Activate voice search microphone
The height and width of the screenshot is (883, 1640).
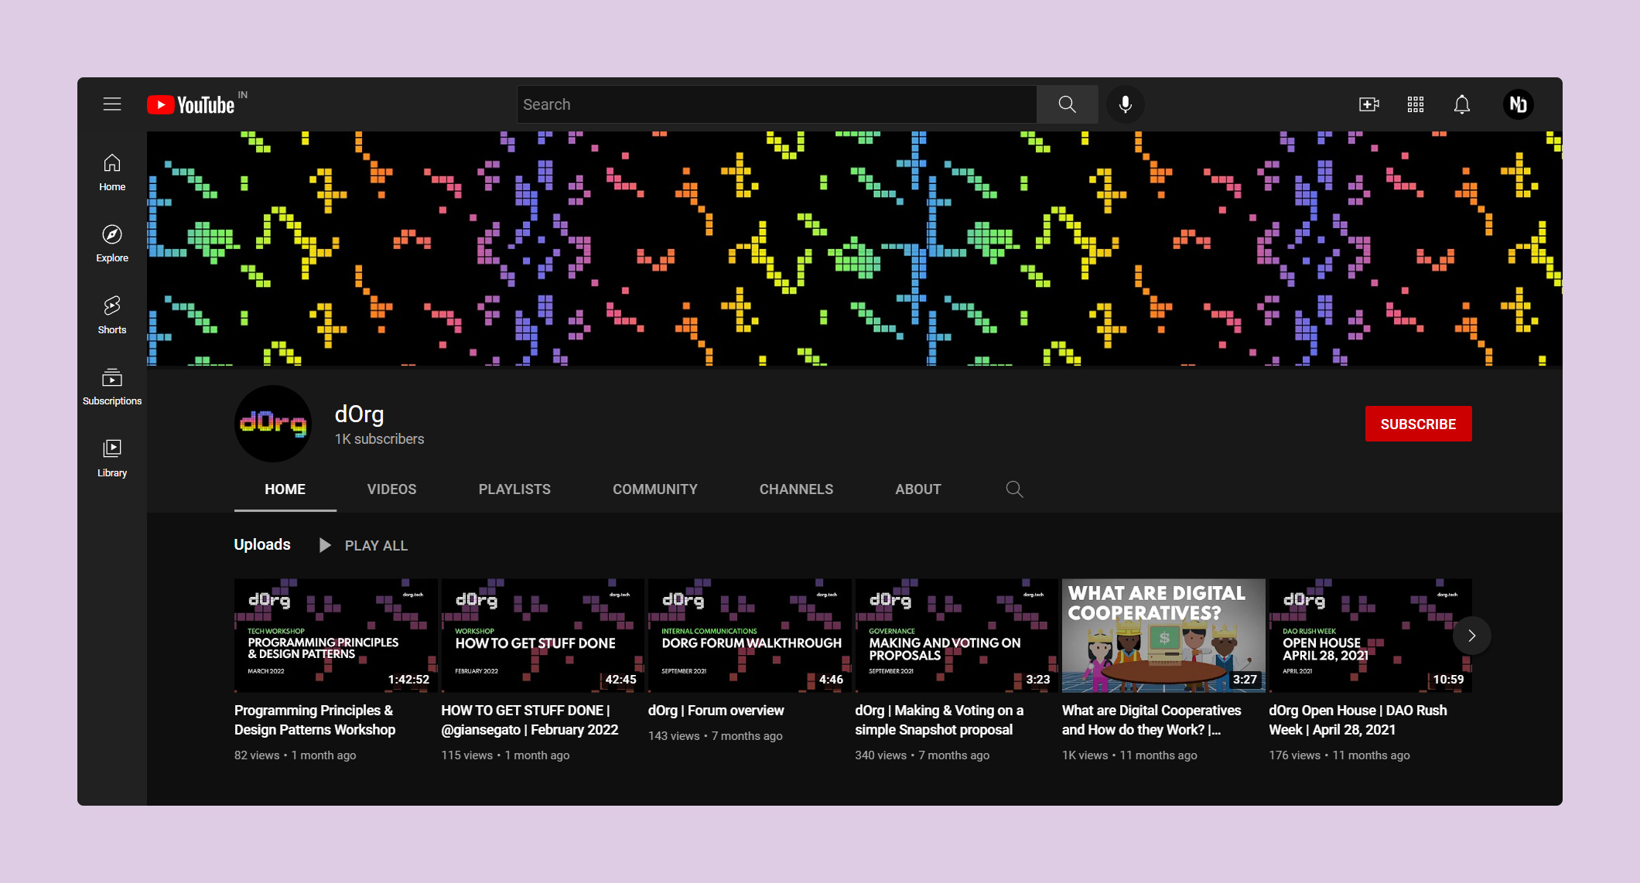(1126, 104)
